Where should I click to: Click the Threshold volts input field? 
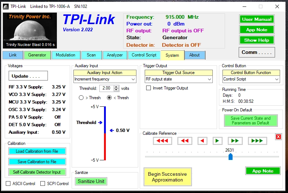[107, 88]
